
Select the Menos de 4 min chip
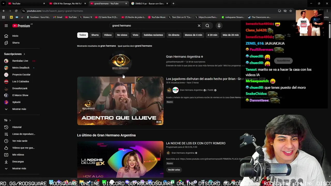pyautogui.click(x=193, y=35)
